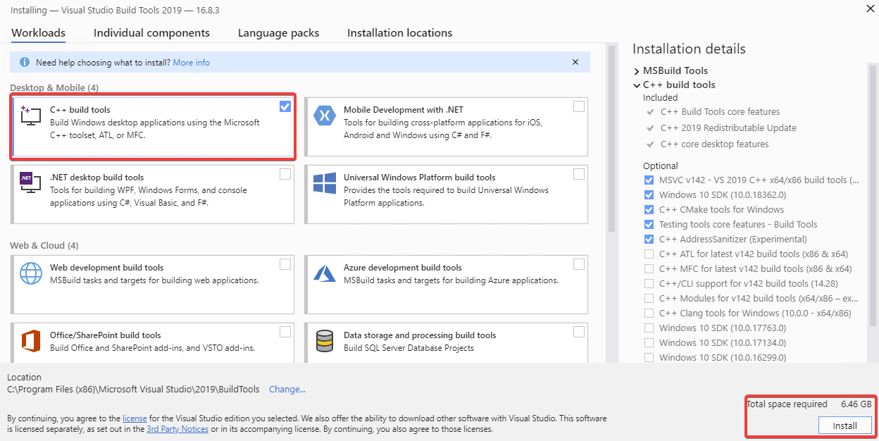Image resolution: width=879 pixels, height=441 pixels.
Task: Click the Web development globe icon
Action: click(x=30, y=273)
